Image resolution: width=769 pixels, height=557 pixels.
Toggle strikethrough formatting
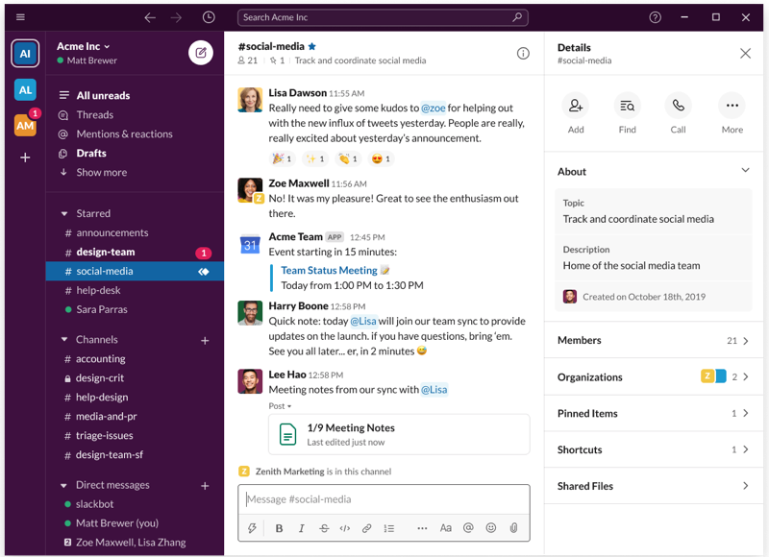pyautogui.click(x=324, y=528)
